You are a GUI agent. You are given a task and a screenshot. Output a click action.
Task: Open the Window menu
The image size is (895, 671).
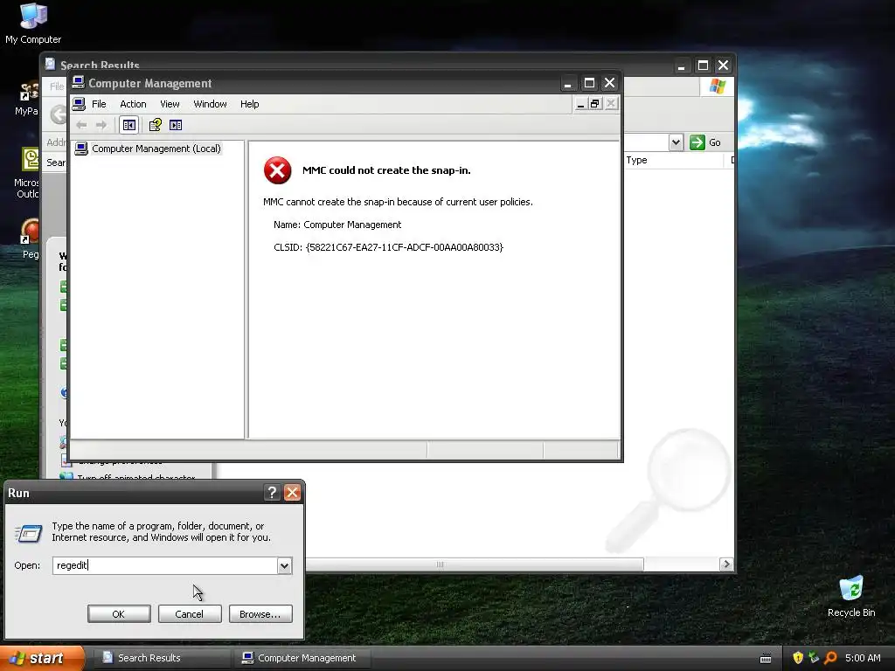click(210, 104)
